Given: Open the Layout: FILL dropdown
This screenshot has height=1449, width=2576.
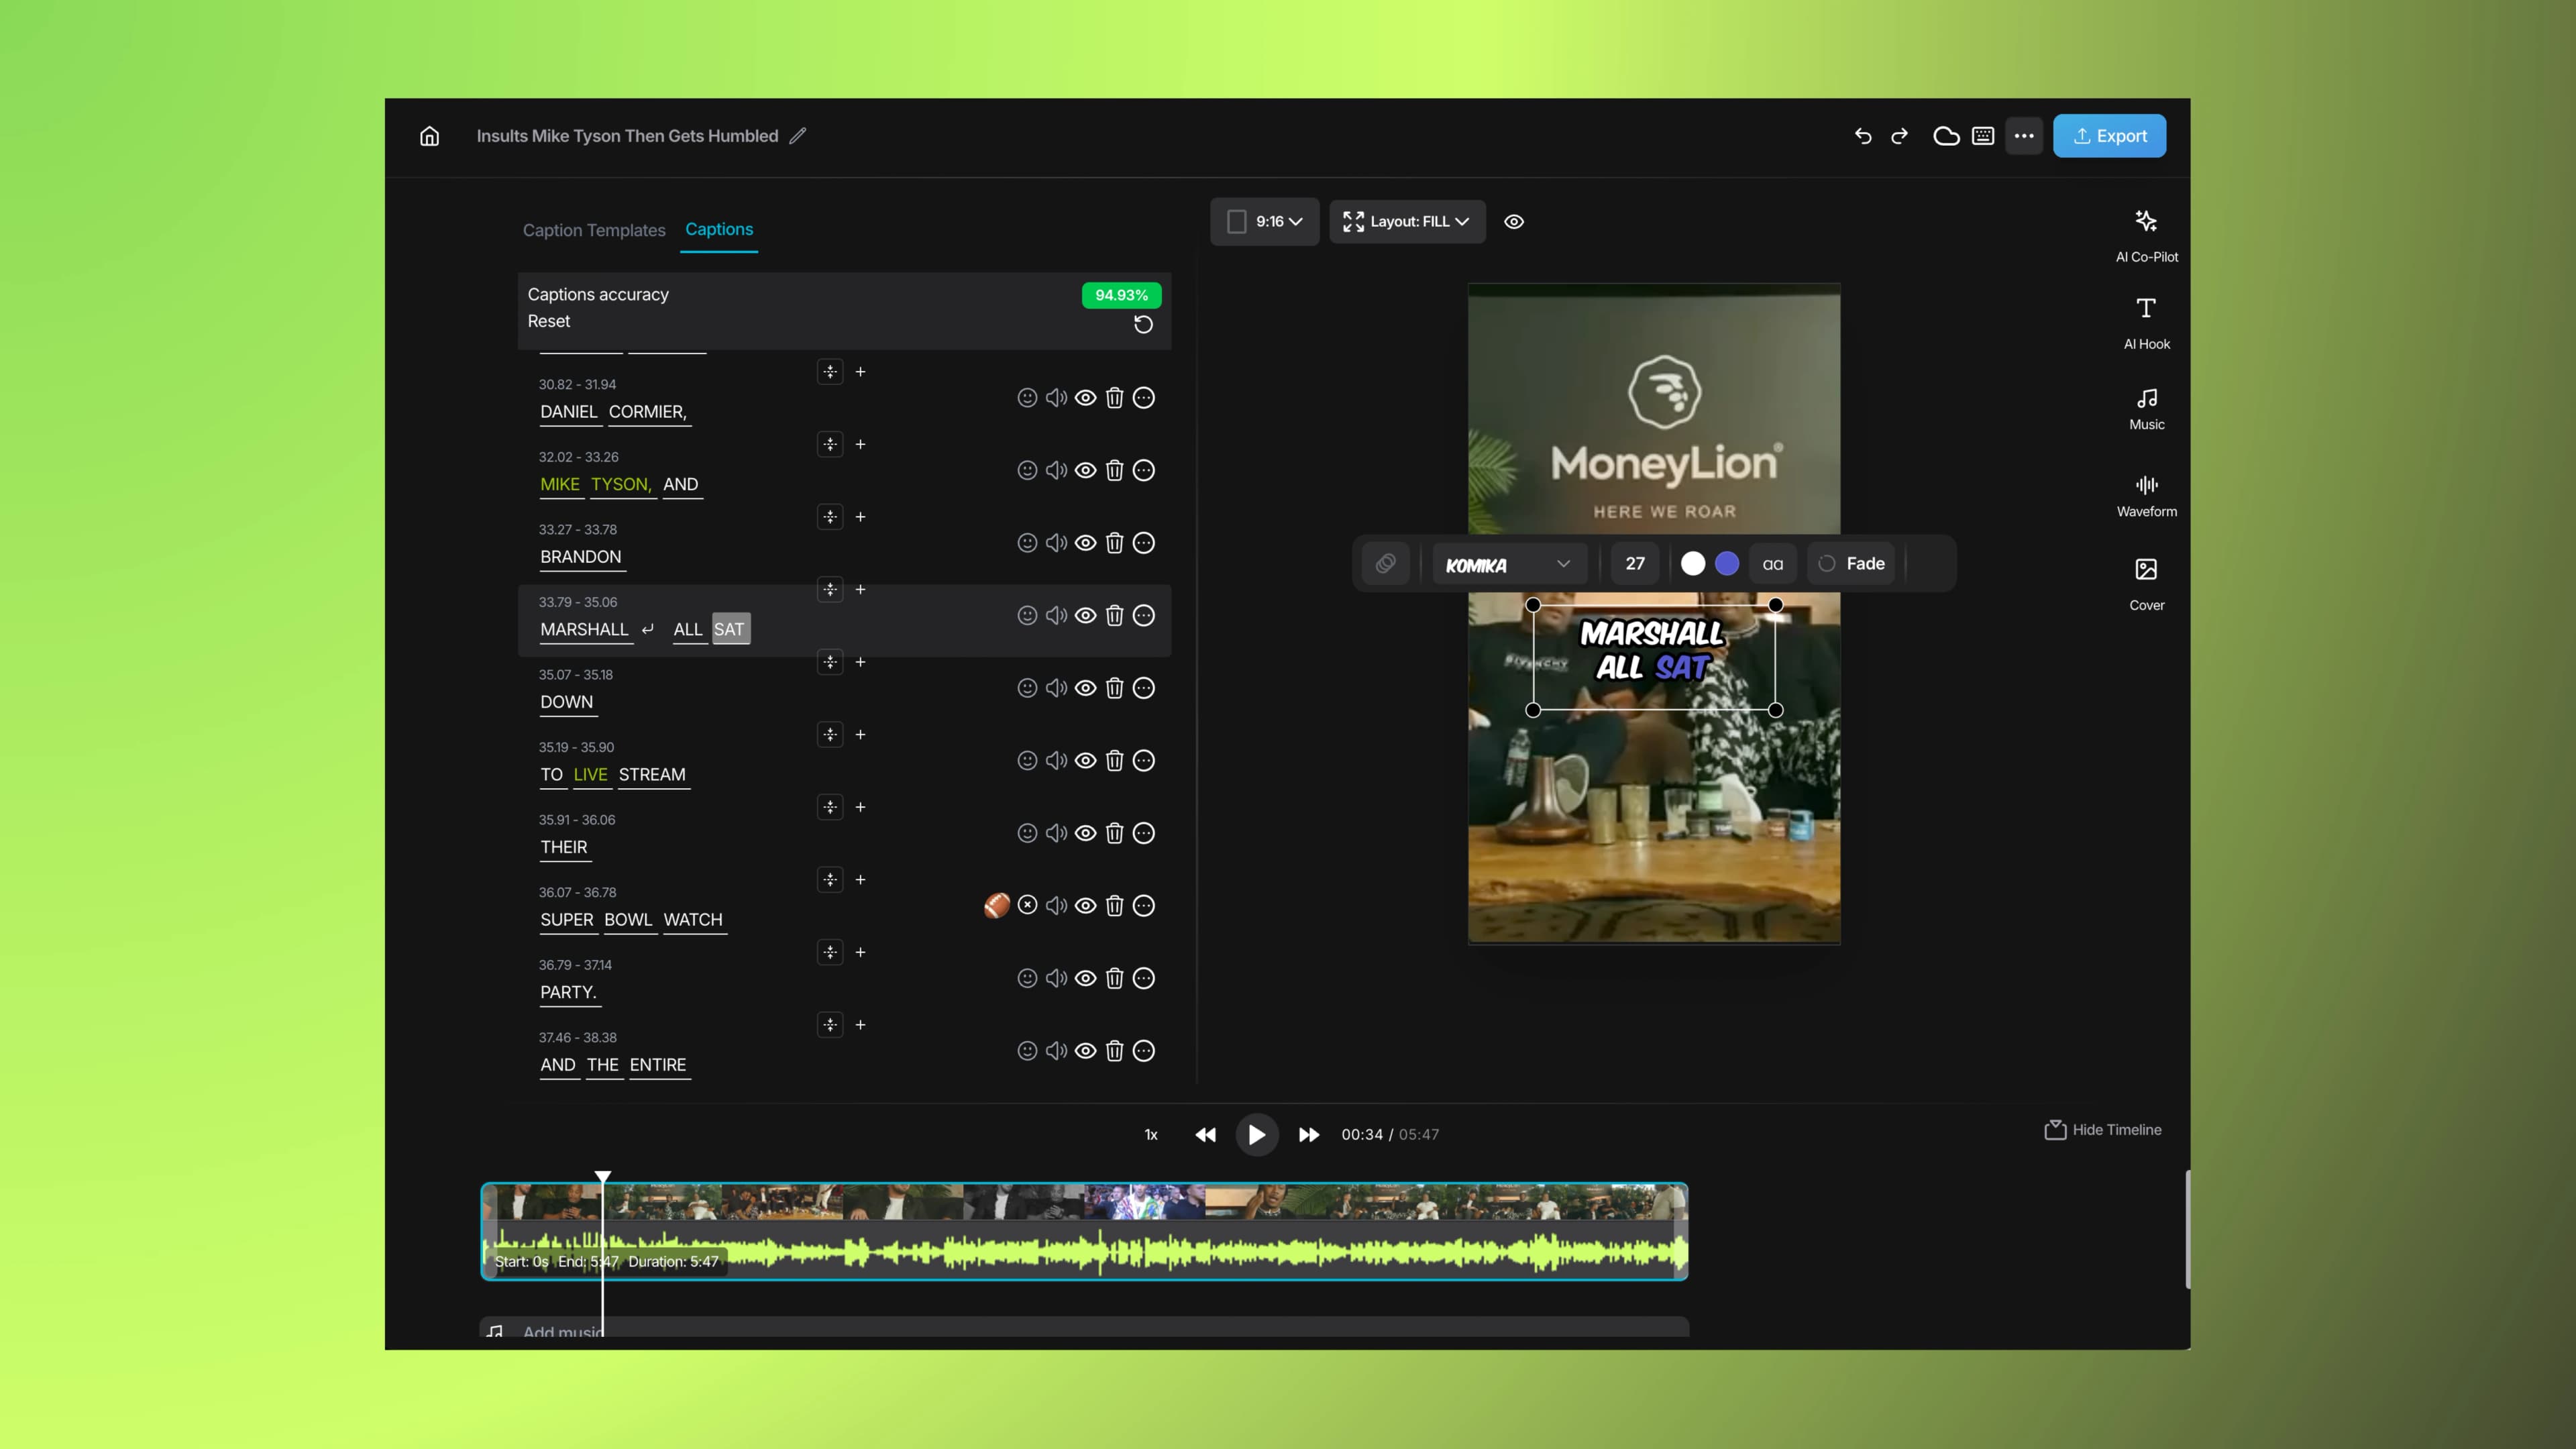Looking at the screenshot, I should (1407, 221).
